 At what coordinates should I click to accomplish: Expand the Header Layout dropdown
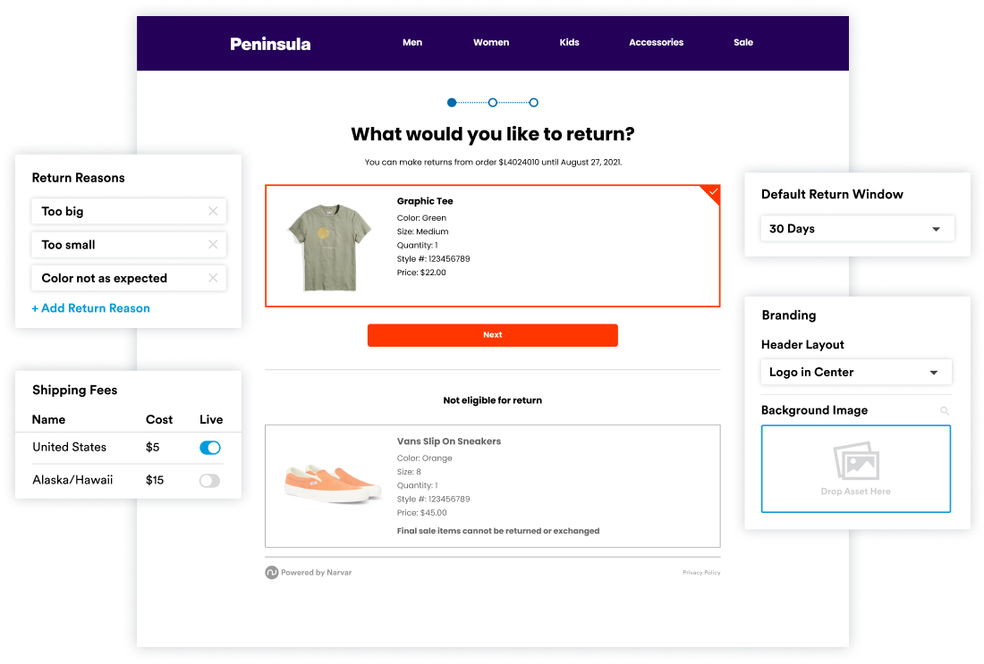[855, 373]
